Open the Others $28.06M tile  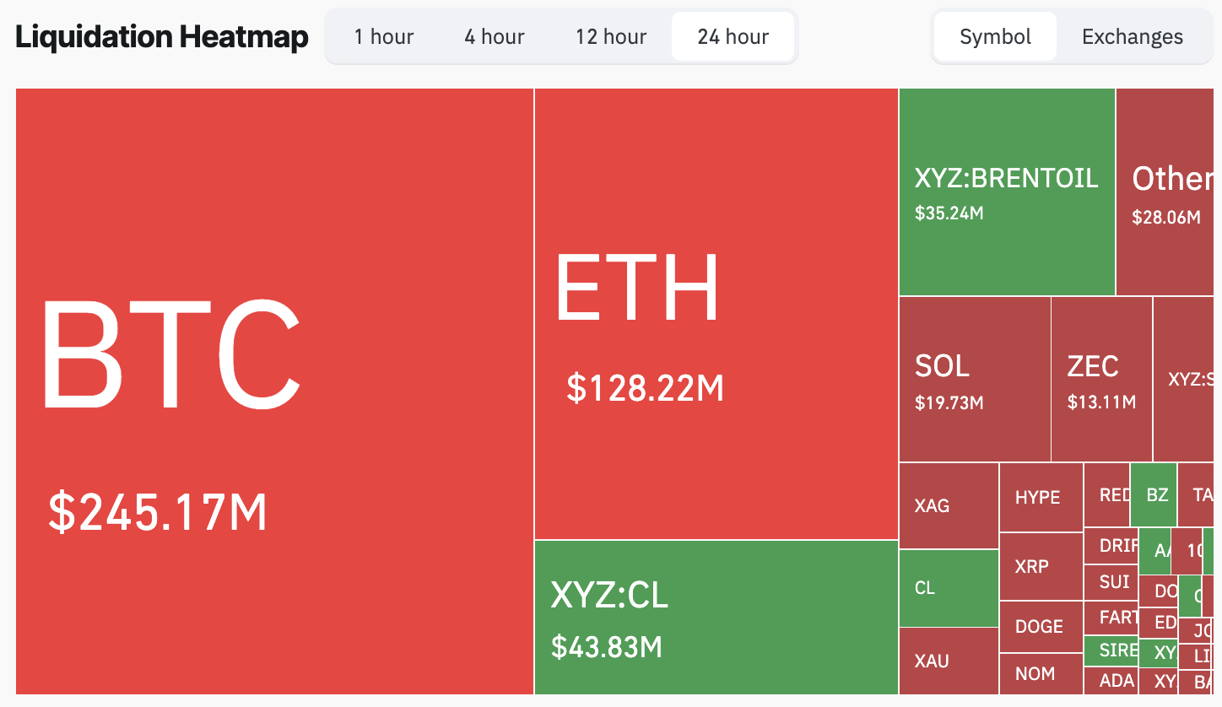[x=1168, y=192]
